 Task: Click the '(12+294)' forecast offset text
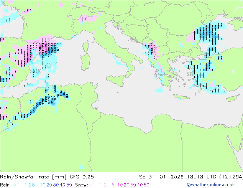[x=231, y=177]
